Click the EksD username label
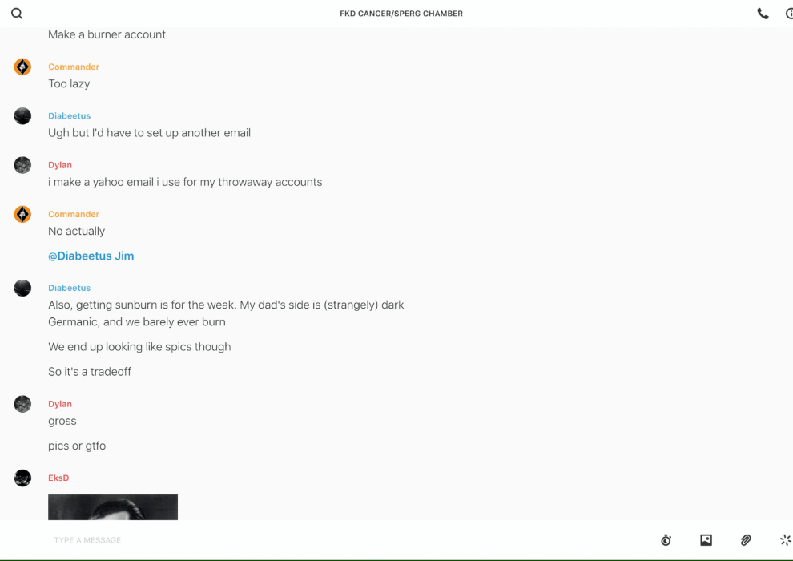 [x=58, y=478]
